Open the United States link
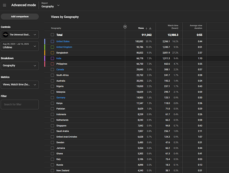The width and height of the screenshot is (229, 173). pos(63,42)
